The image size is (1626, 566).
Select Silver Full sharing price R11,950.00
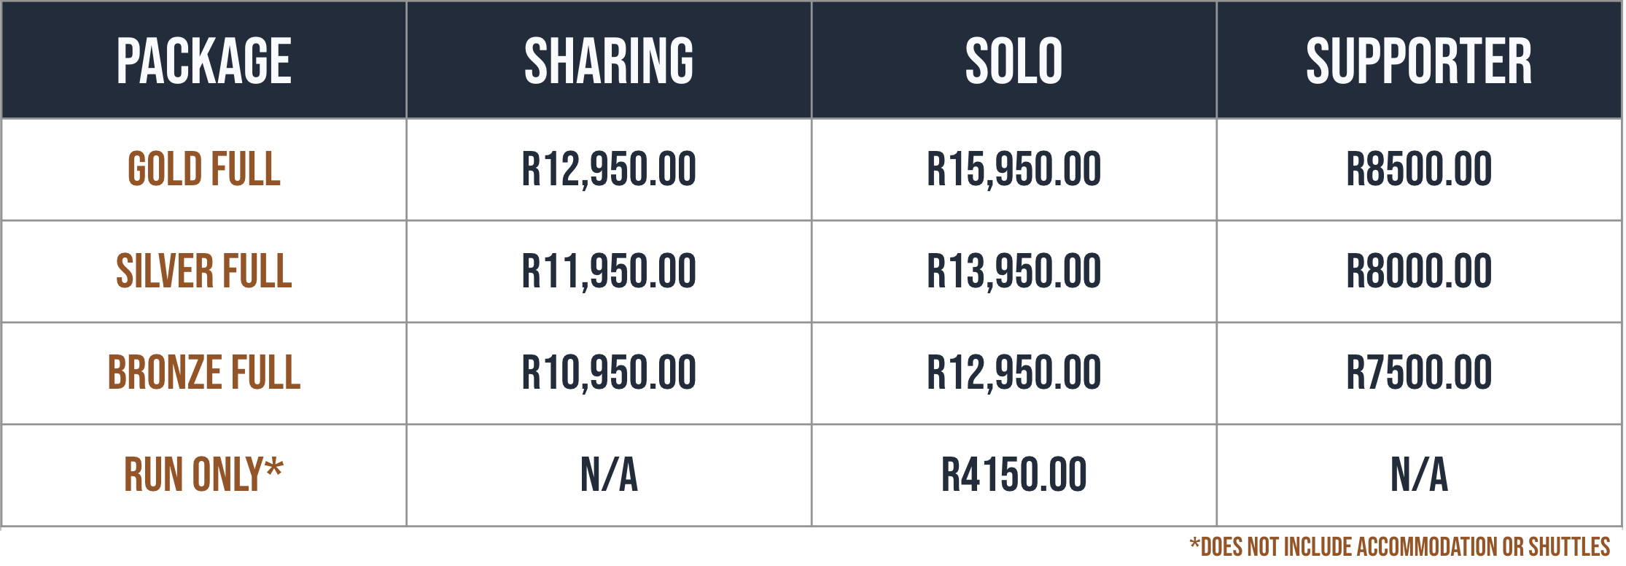[x=609, y=272]
